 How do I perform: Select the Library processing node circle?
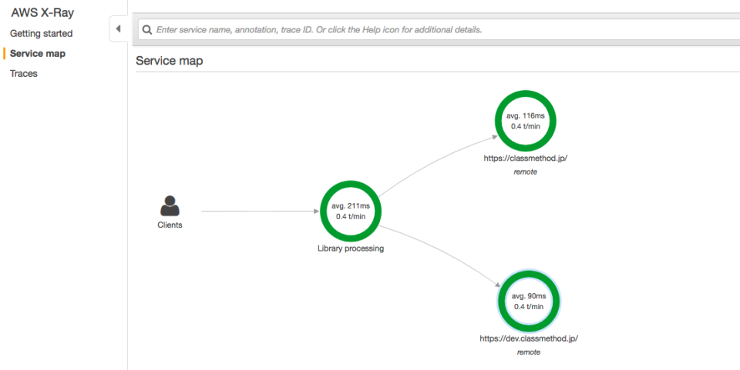click(351, 211)
